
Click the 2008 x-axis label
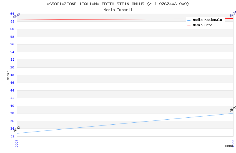click(x=233, y=144)
